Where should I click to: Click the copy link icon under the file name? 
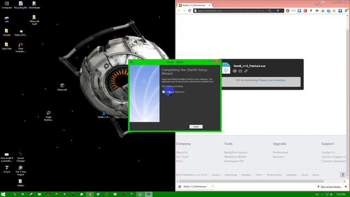pos(246,71)
